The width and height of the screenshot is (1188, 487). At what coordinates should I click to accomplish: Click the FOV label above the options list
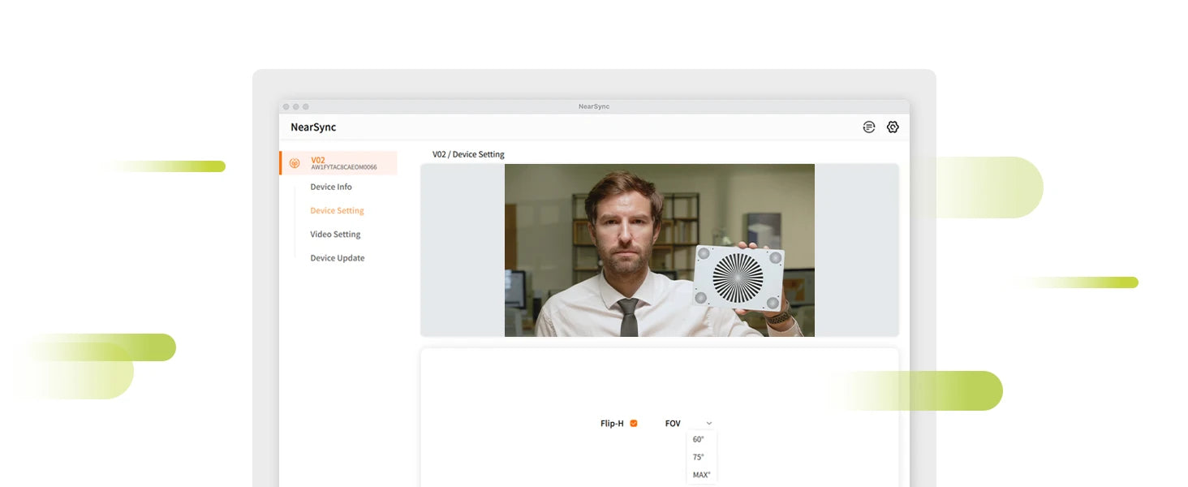(x=673, y=423)
